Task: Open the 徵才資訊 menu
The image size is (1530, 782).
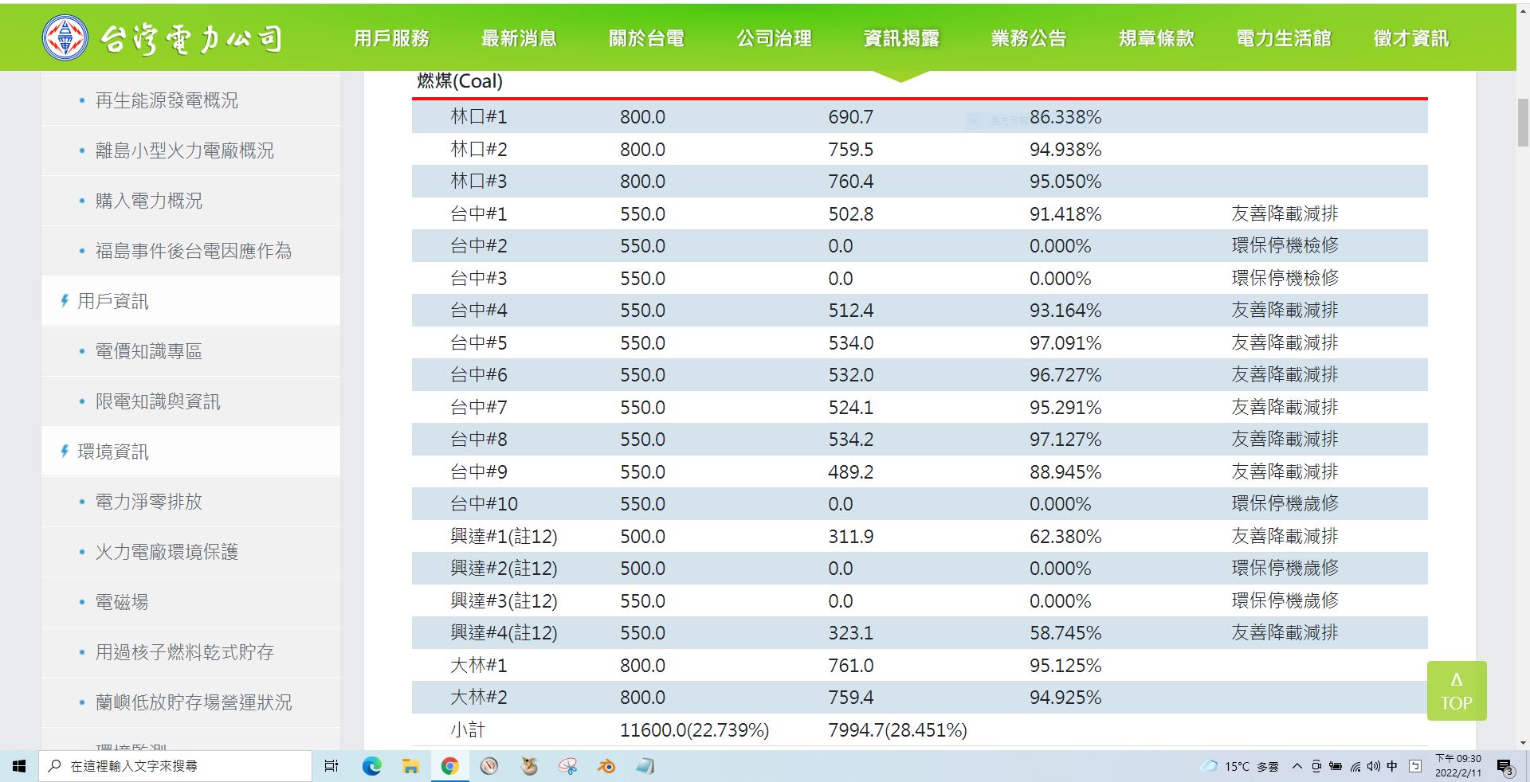Action: pos(1411,38)
